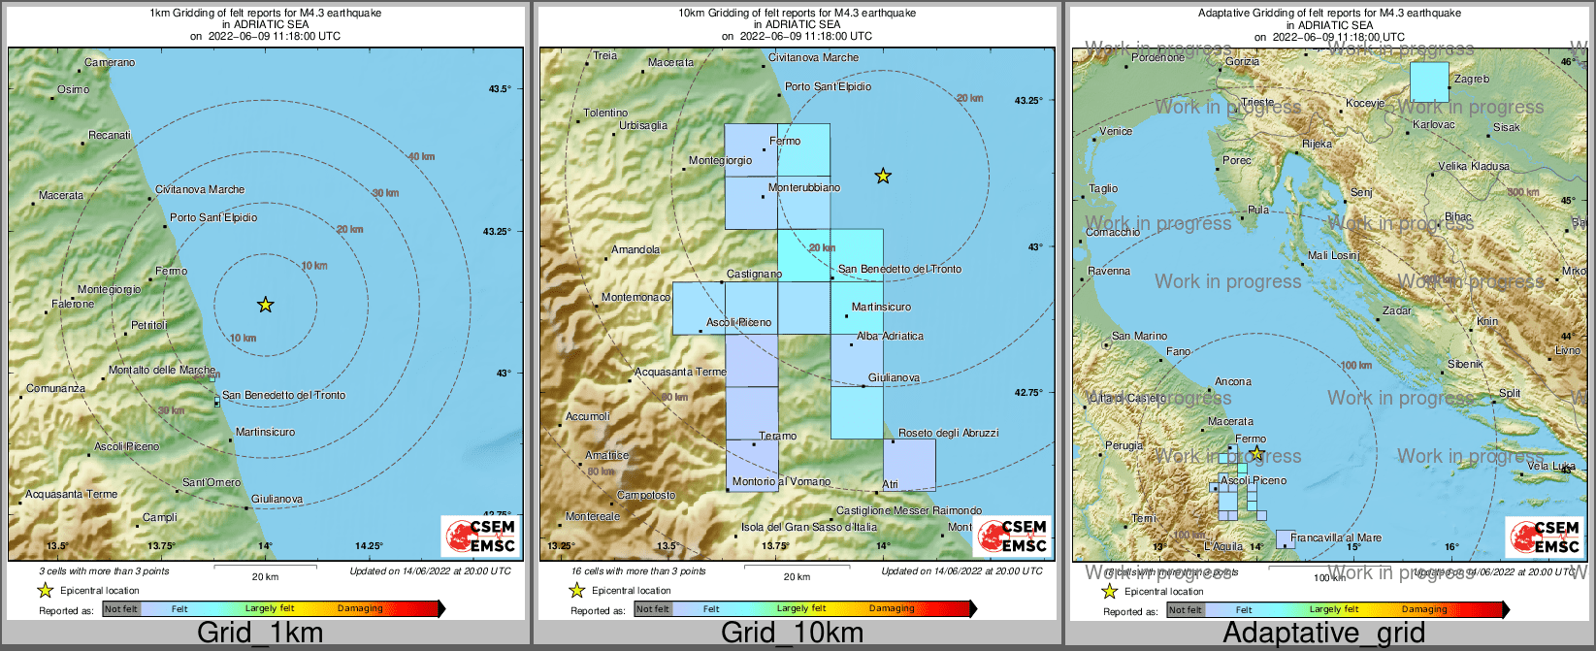The image size is (1596, 651).
Task: Click the Recanati label on Grid_1km map
Action: pos(109,135)
